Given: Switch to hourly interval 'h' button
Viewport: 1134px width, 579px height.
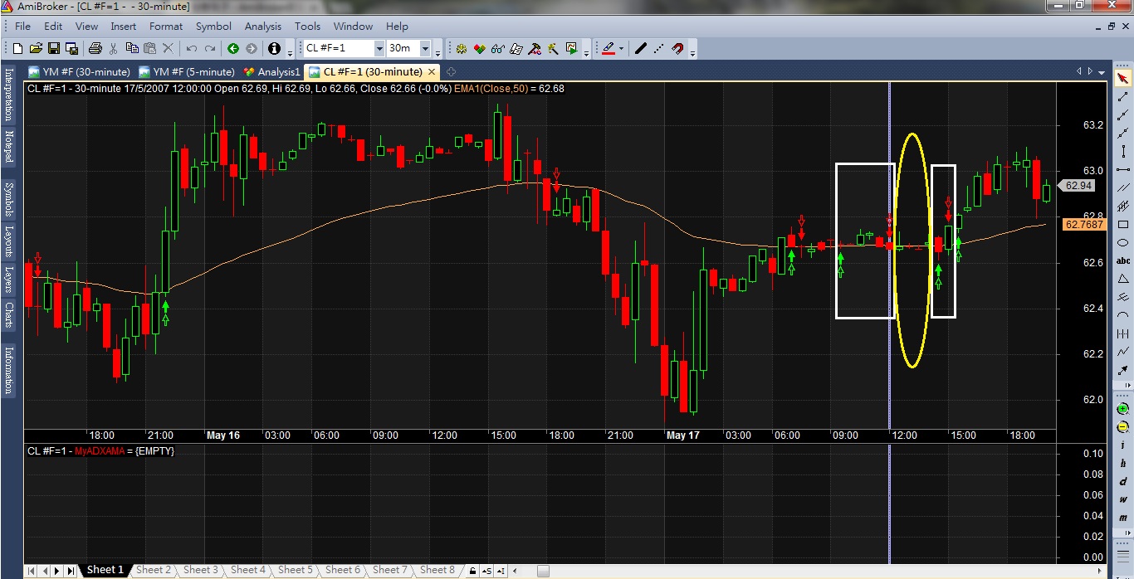Looking at the screenshot, I should pos(1123,464).
